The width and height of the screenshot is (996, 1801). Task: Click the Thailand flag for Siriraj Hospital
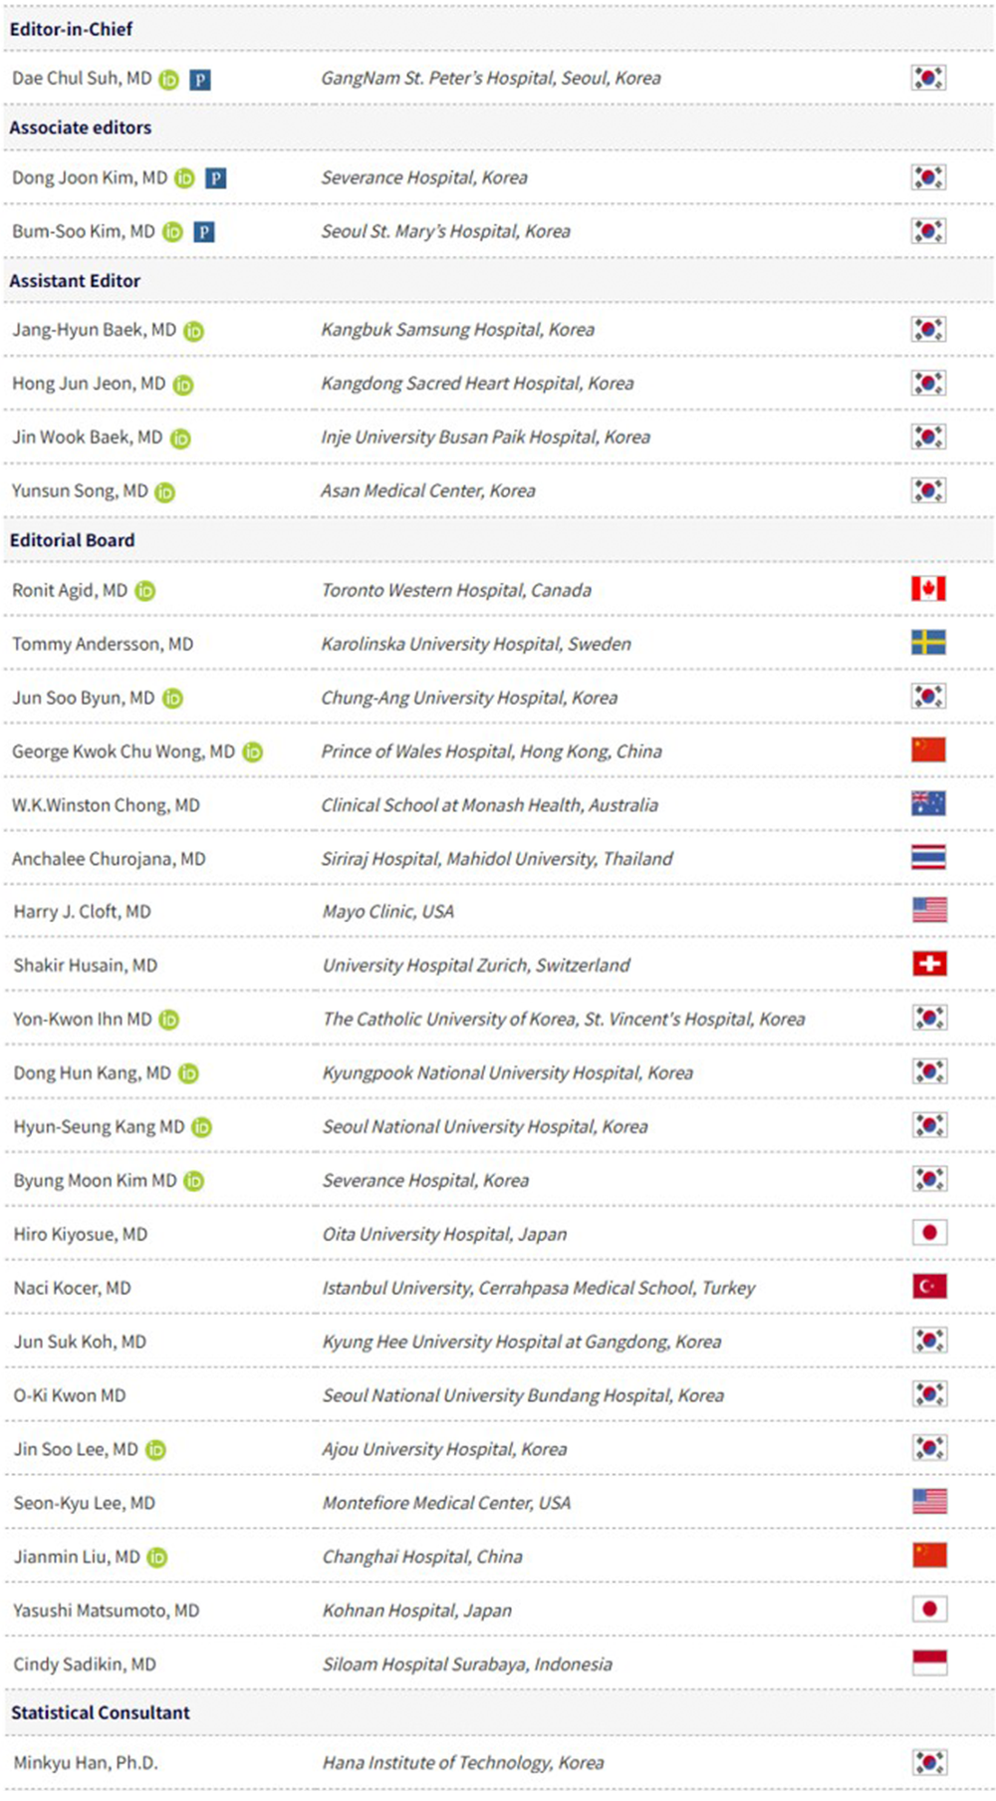(928, 857)
